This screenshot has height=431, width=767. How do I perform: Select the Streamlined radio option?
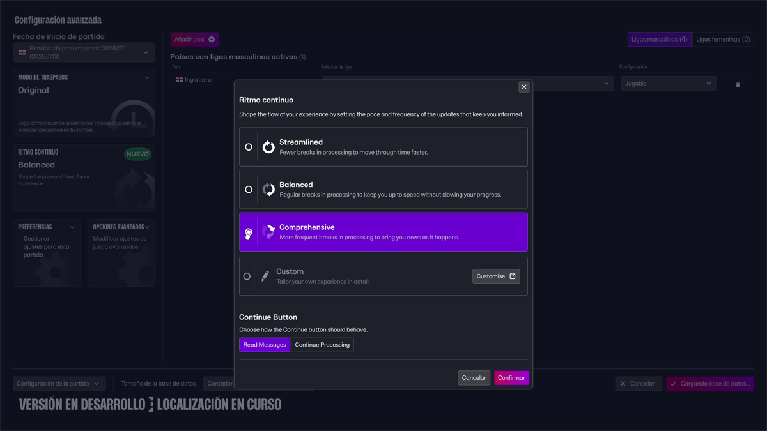pos(249,147)
